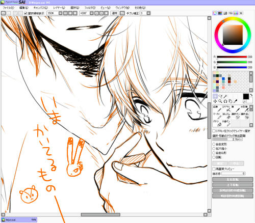Open the rotation angle dropdown arrow
This screenshot has height=223, width=255.
[x=92, y=13]
